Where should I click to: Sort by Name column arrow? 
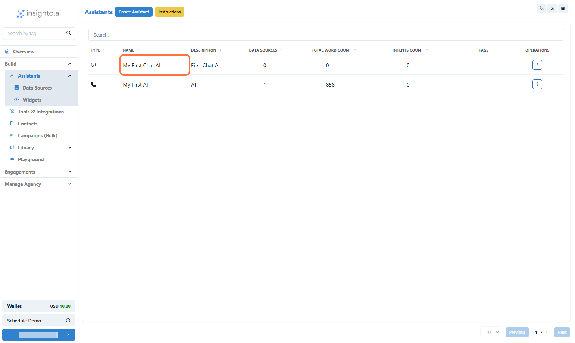click(138, 50)
